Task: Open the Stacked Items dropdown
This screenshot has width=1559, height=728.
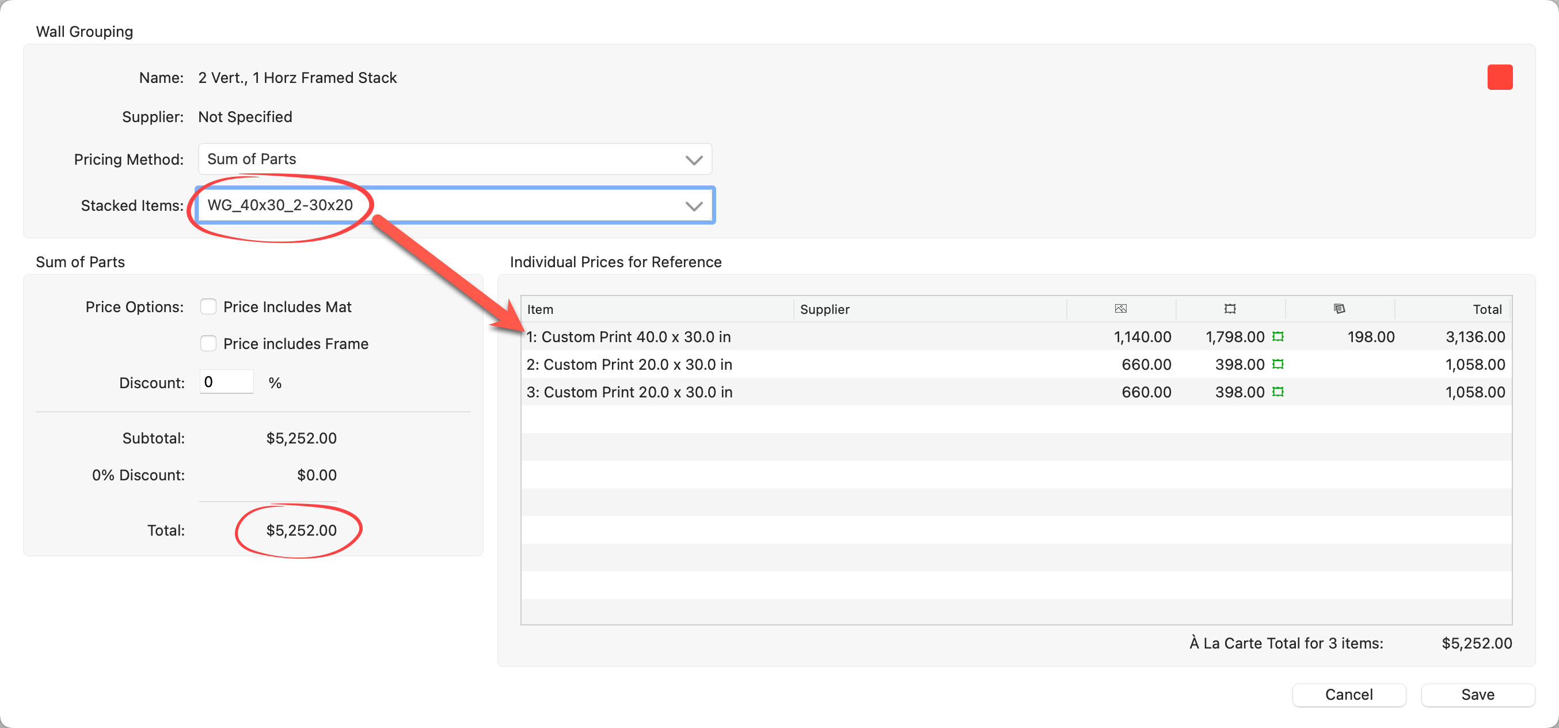Action: pyautogui.click(x=454, y=205)
